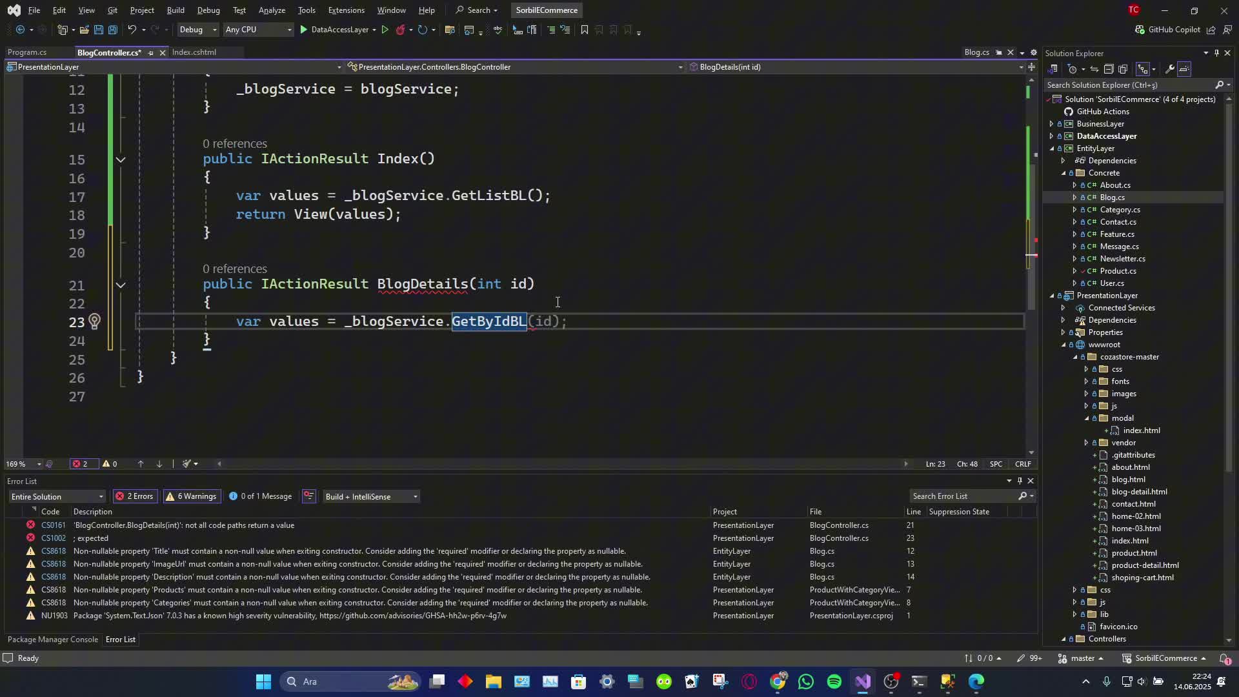Collapse the Index() method fold arrow

tap(121, 159)
